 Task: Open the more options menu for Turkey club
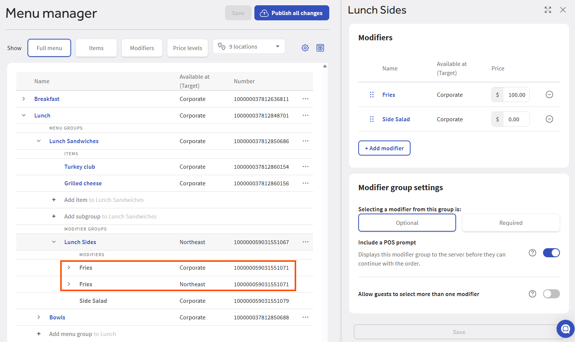(306, 166)
